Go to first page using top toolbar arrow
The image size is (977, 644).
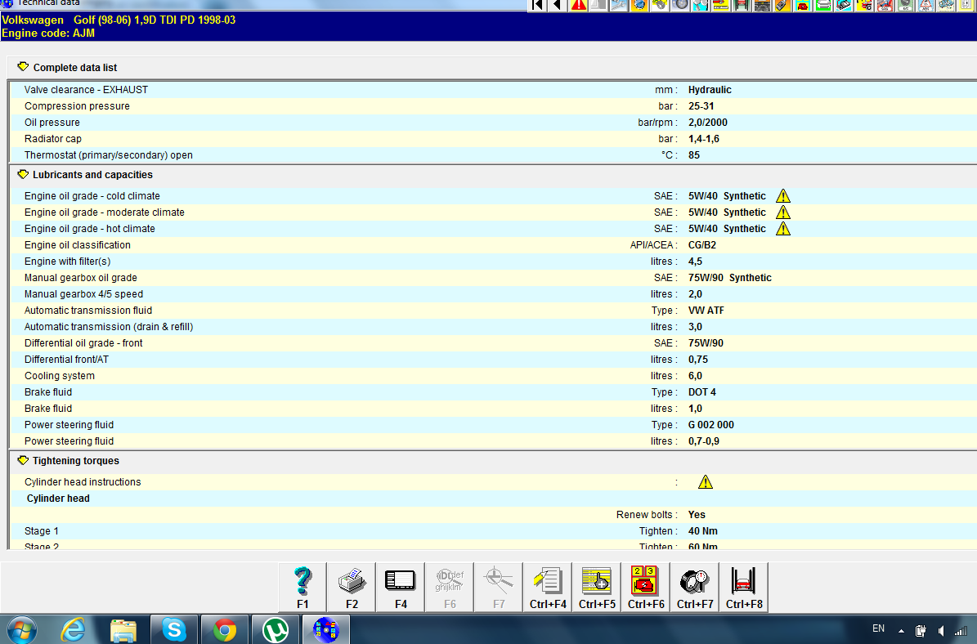538,5
